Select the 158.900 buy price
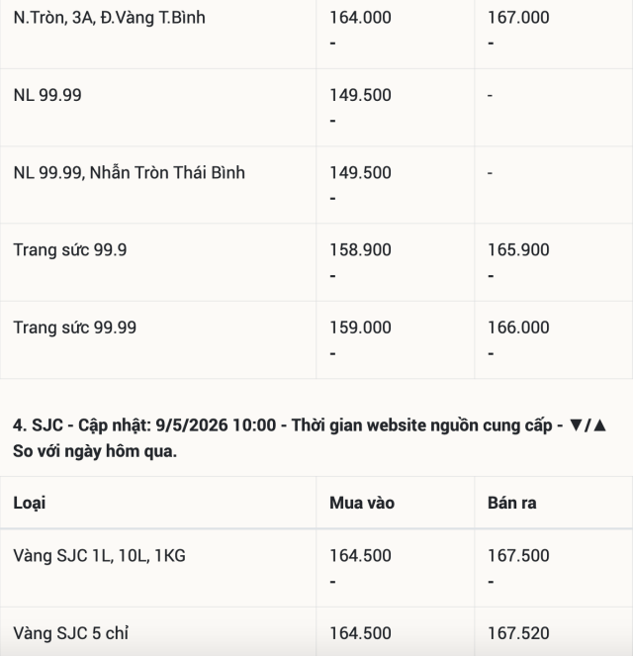Screen dimensions: 633x656 tap(360, 250)
